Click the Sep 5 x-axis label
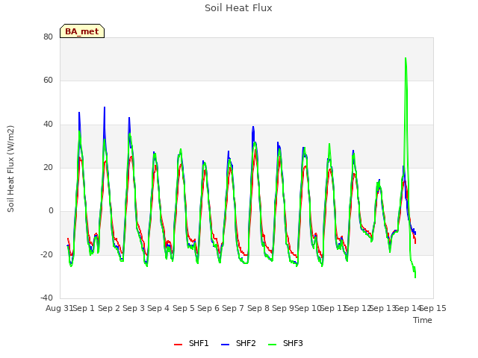 point(184,308)
